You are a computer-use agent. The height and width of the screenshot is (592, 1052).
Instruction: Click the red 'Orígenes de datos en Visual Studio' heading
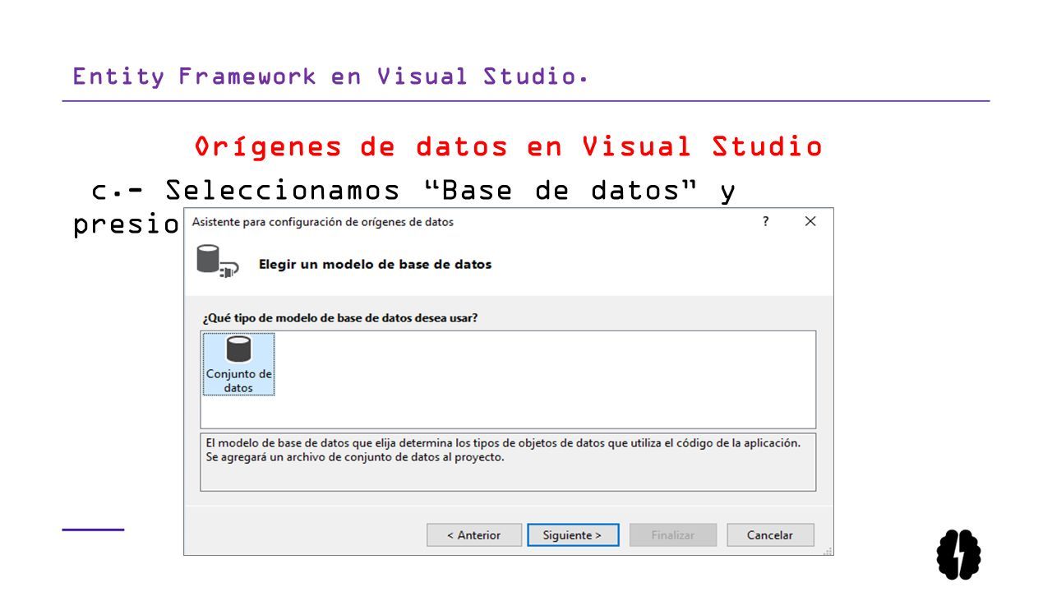pos(509,146)
